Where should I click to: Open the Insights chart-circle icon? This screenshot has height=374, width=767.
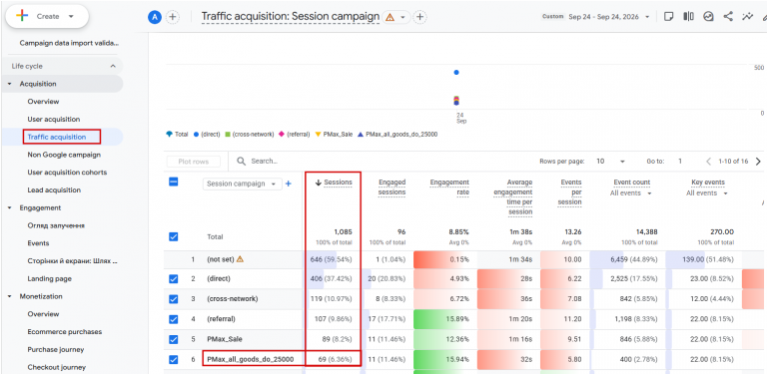708,17
